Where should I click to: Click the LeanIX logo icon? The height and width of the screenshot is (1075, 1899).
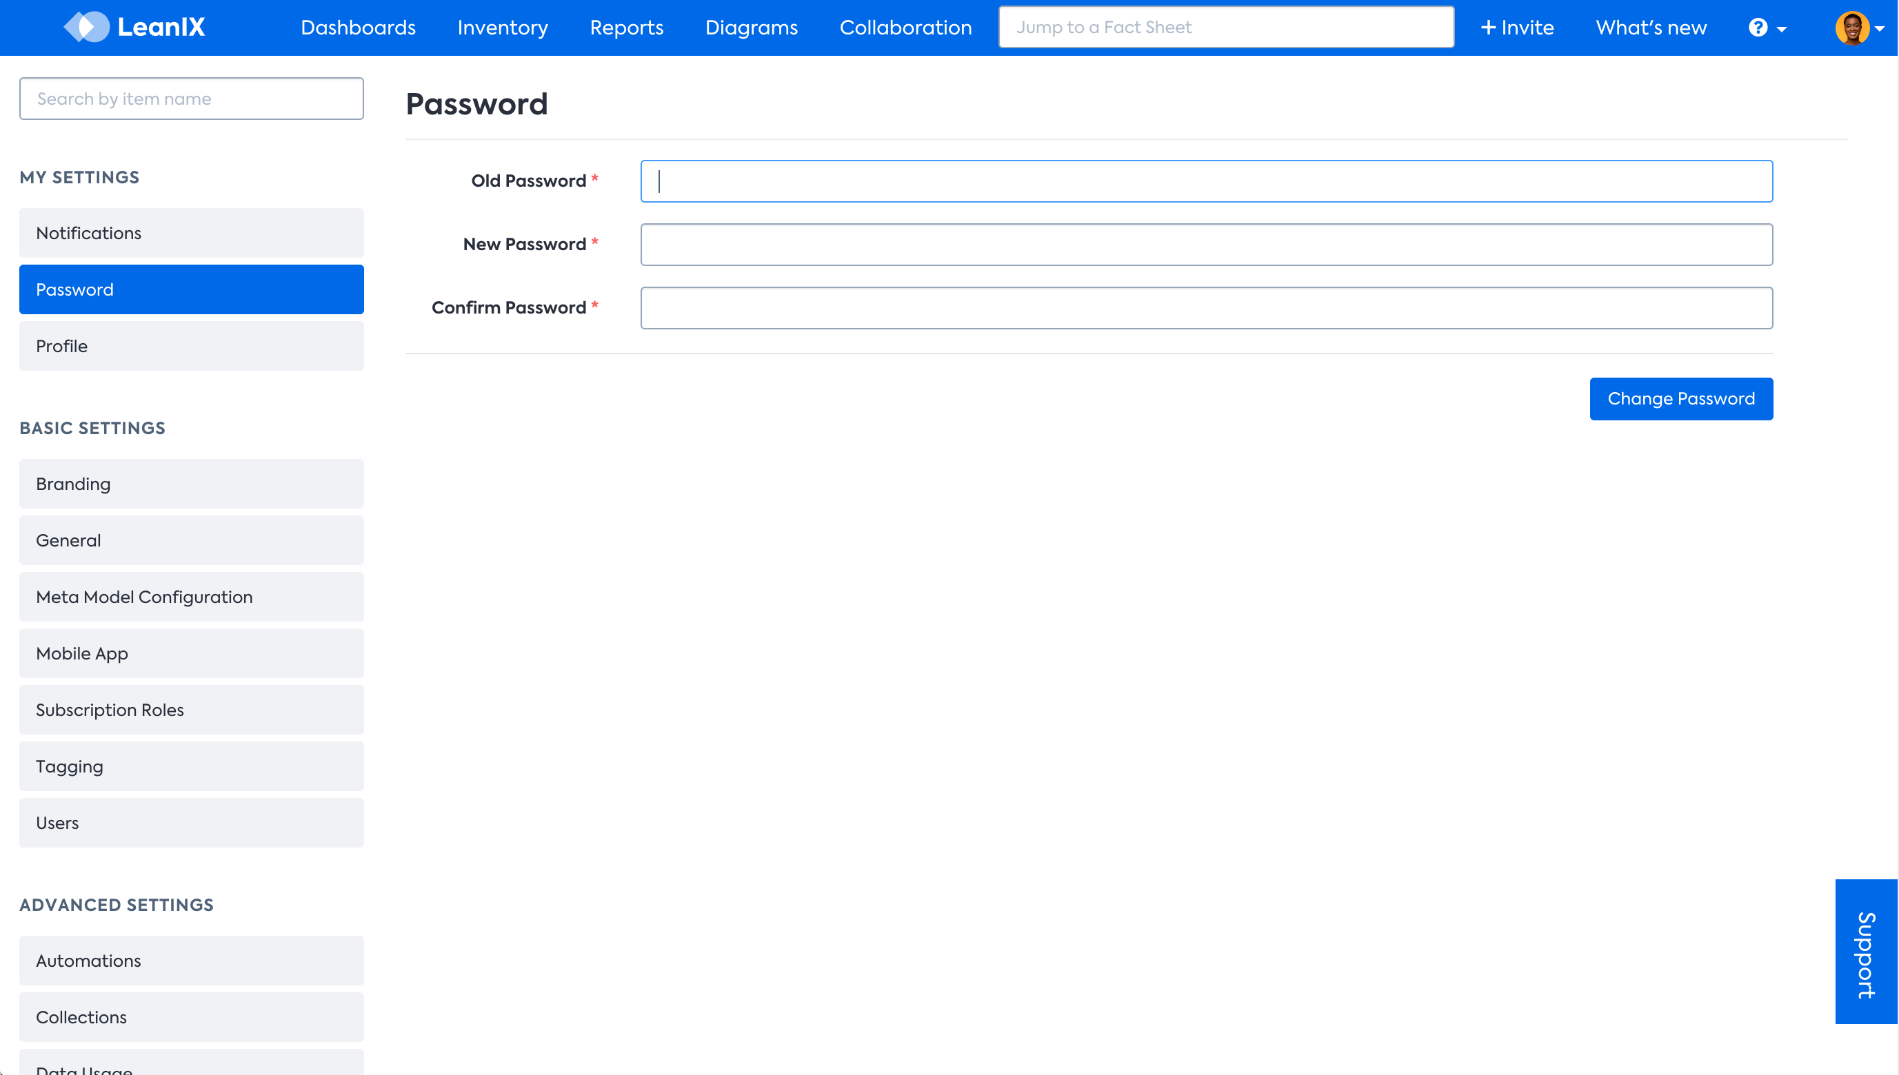tap(86, 28)
